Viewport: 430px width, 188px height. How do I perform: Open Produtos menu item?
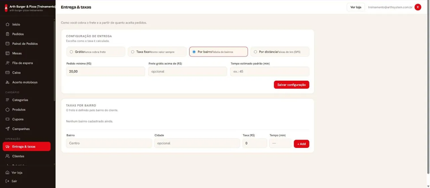tap(27, 110)
